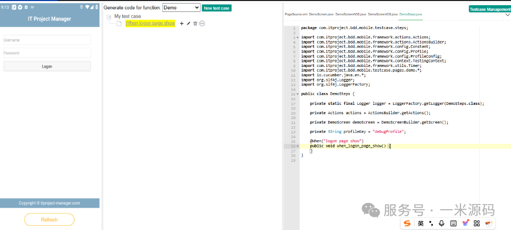
Task: Delete the 'When logon page show' step with trash icon
Action: click(195, 23)
